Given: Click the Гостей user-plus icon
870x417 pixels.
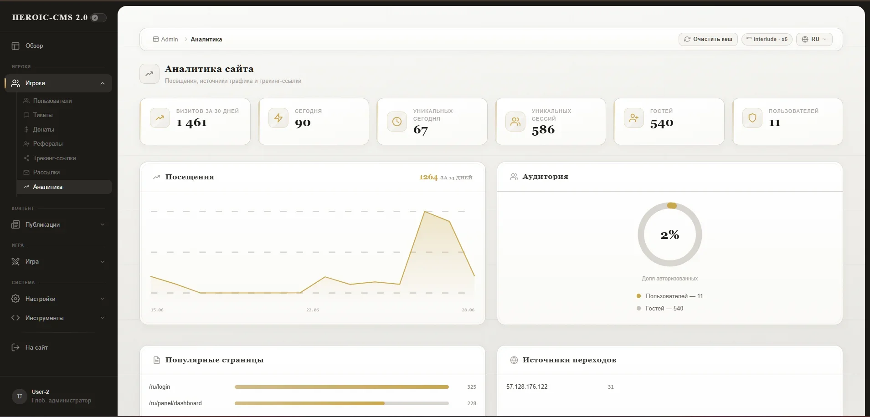Looking at the screenshot, I should pyautogui.click(x=634, y=118).
